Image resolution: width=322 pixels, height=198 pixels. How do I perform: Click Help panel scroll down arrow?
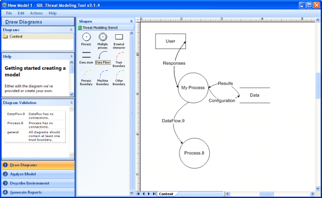71,94
